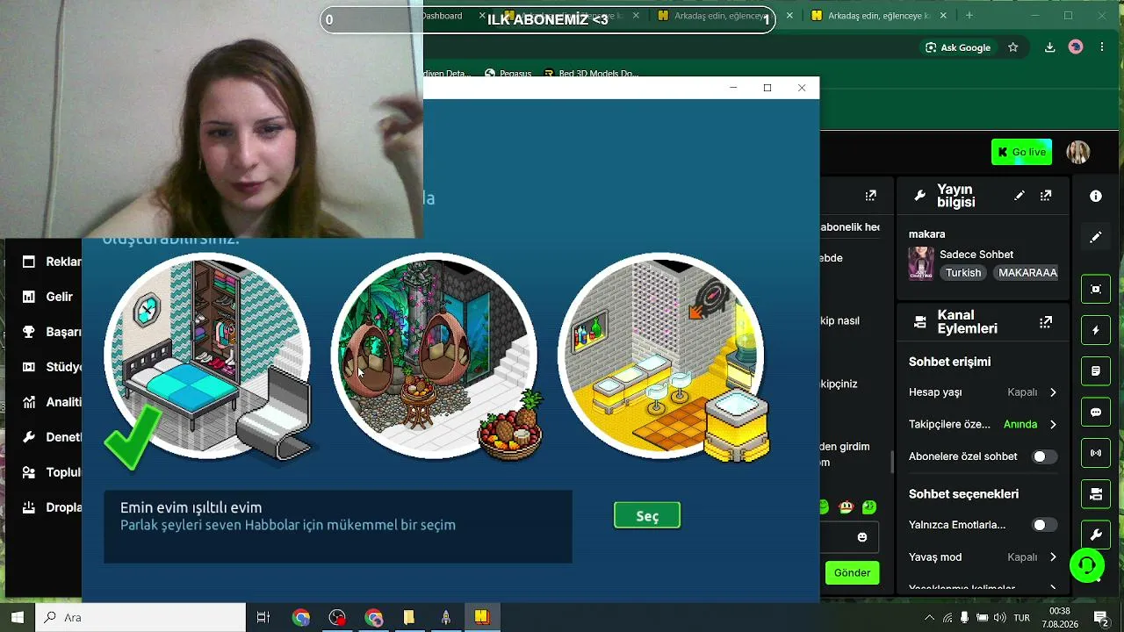Image resolution: width=1124 pixels, height=632 pixels.
Task: Expand Takipçilere özel setting chevron
Action: pyautogui.click(x=1053, y=425)
